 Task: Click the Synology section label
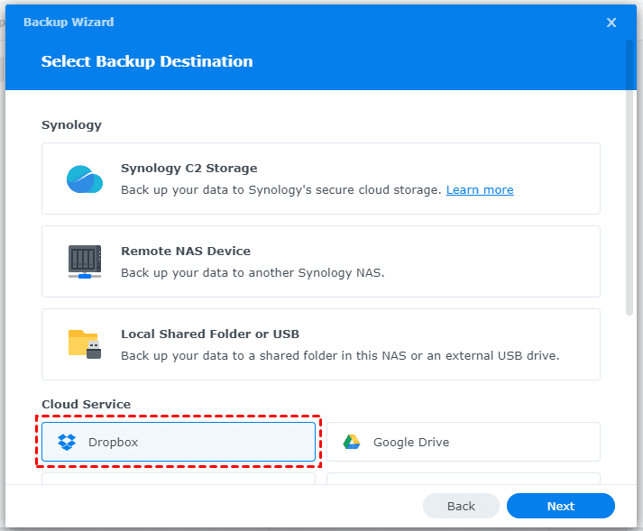click(71, 124)
